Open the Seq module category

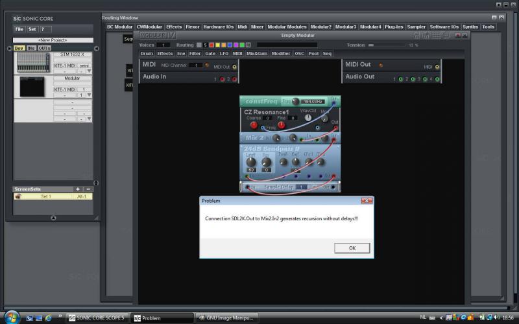[x=327, y=54]
